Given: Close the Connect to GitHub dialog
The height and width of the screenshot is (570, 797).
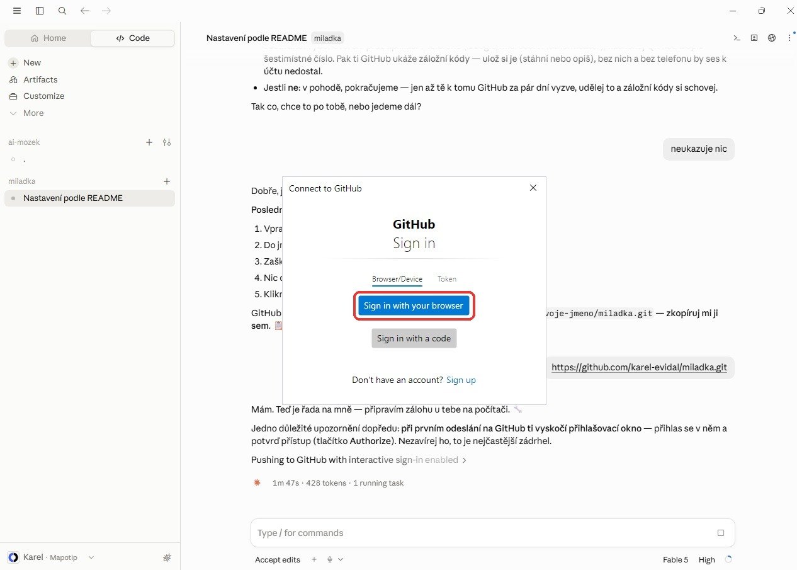Looking at the screenshot, I should (x=533, y=188).
